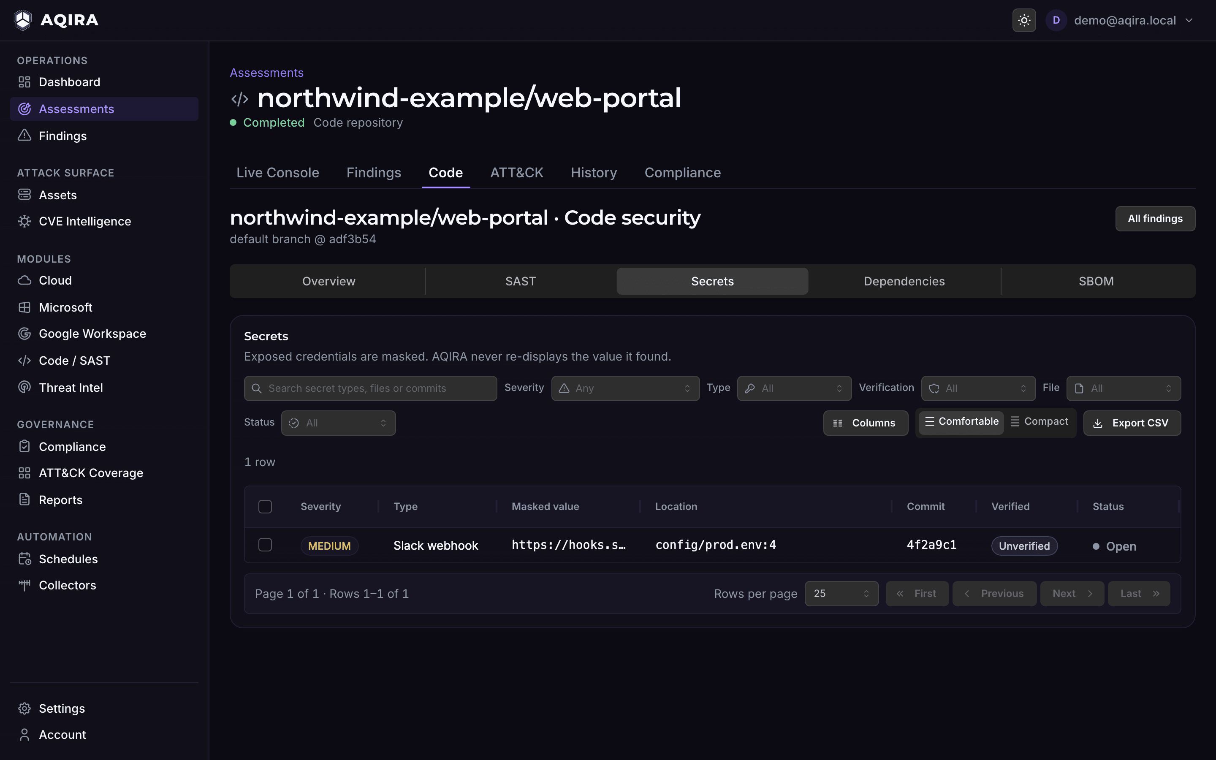Check the Slack webhook row checkbox

(x=265, y=545)
